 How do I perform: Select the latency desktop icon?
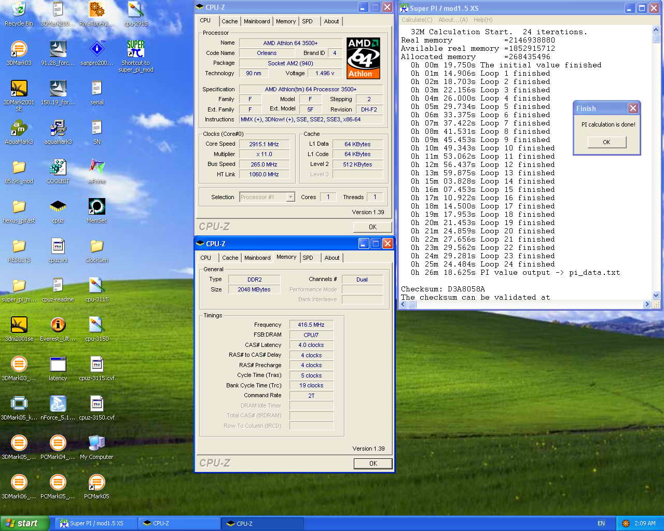click(x=58, y=369)
